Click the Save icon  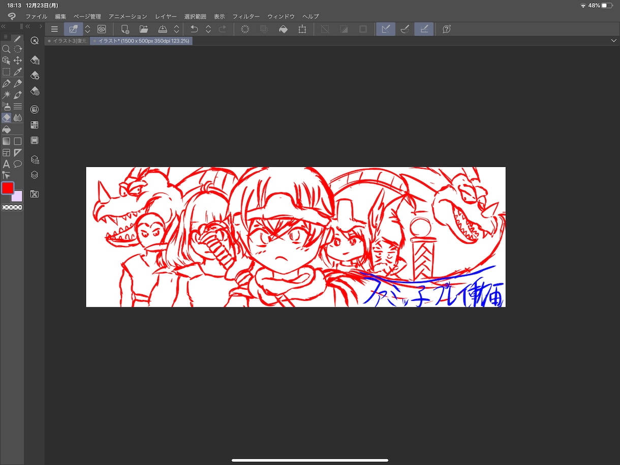[163, 29]
